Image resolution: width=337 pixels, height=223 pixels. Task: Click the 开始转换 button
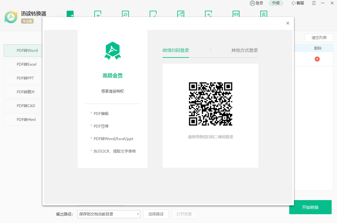click(x=310, y=207)
